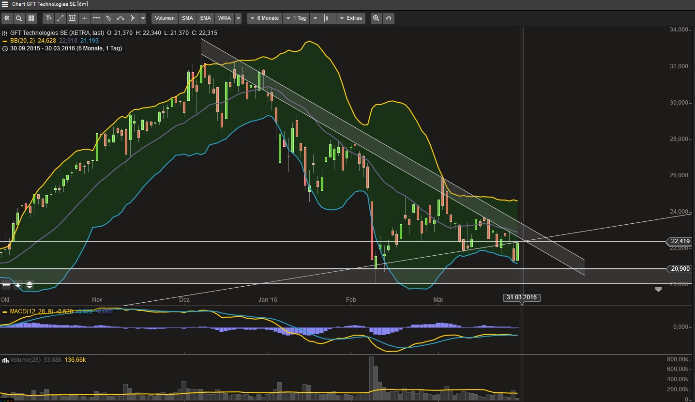
Task: Click the 31.03.2016 date marker on the time axis
Action: (x=522, y=297)
